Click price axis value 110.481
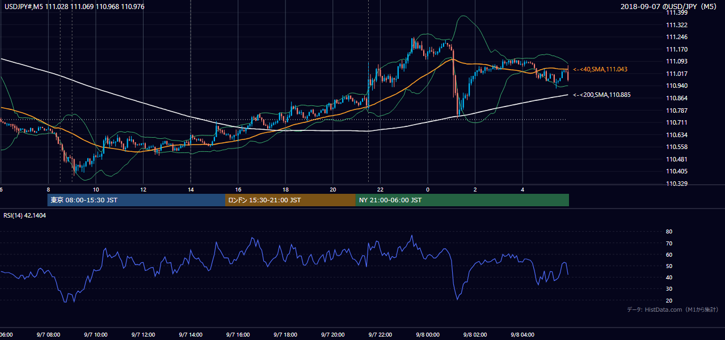Image resolution: width=725 pixels, height=340 pixels. click(676, 159)
